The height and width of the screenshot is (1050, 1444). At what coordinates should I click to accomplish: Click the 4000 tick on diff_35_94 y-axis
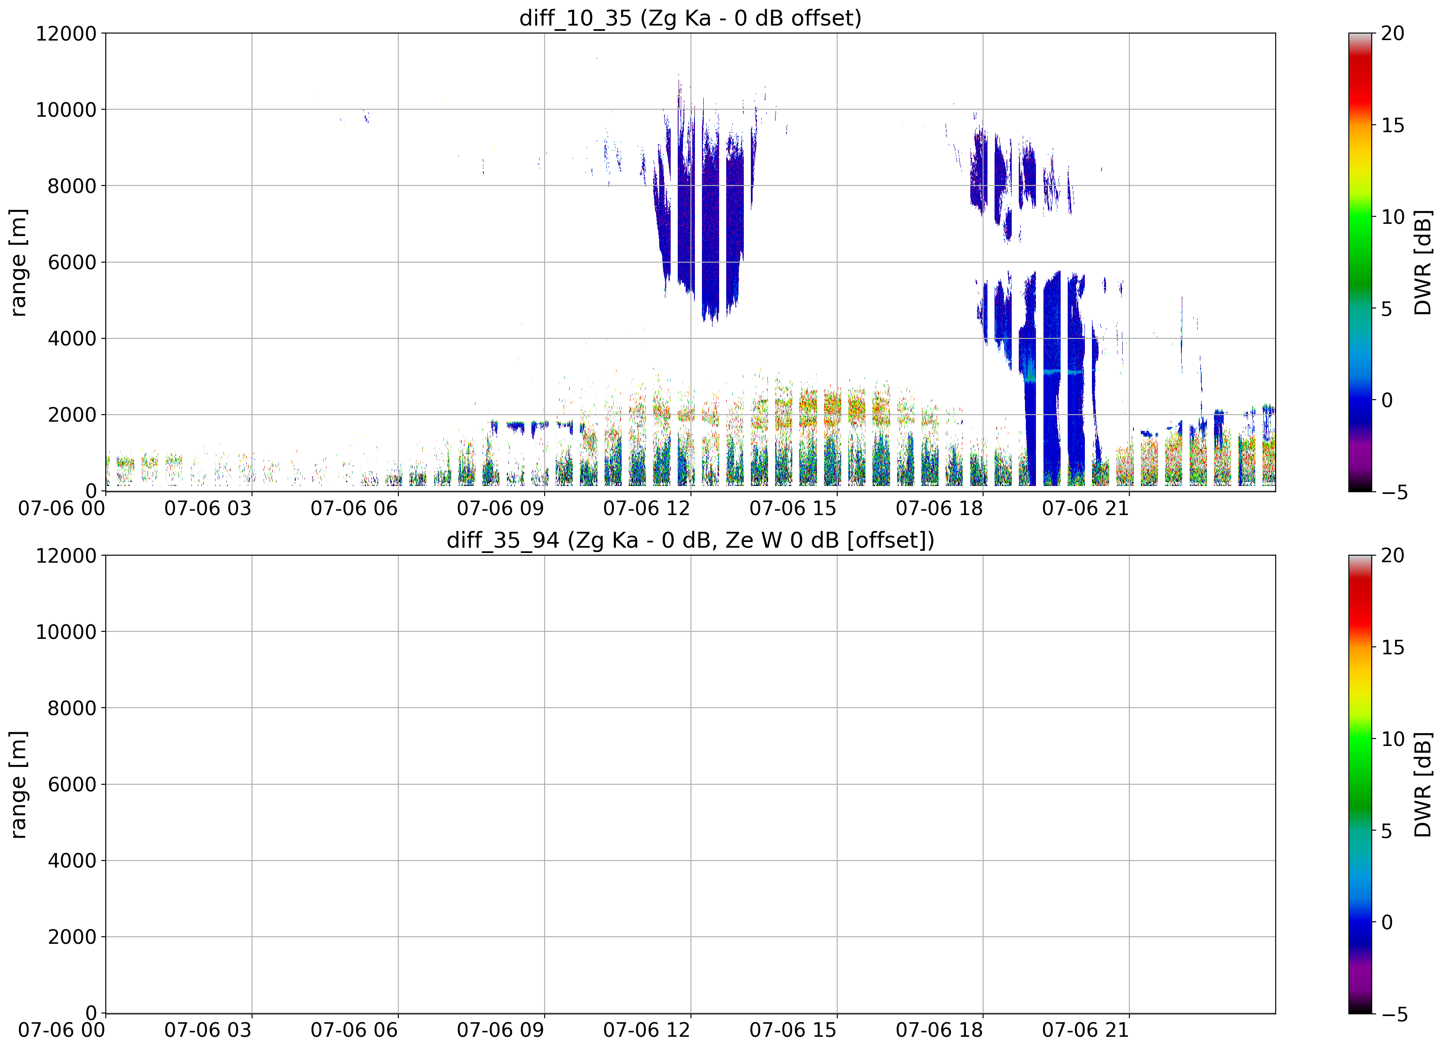[x=72, y=860]
